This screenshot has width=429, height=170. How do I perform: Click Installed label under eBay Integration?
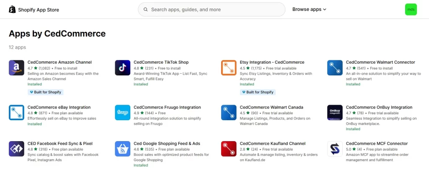click(x=34, y=124)
